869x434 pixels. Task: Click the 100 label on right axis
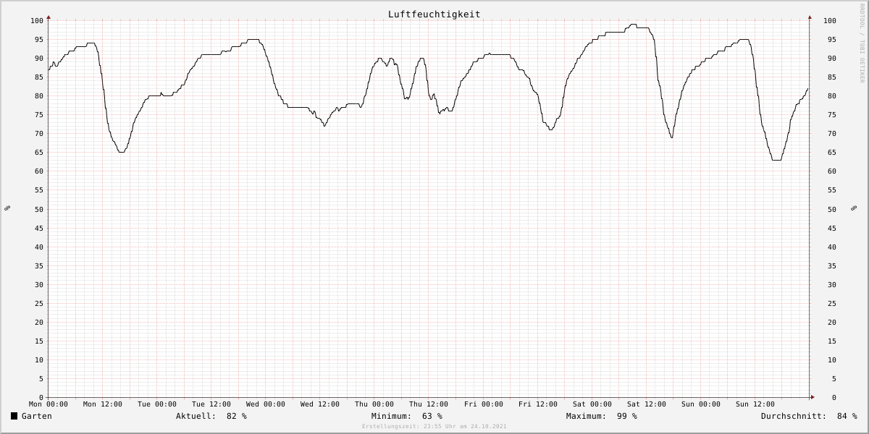point(830,20)
